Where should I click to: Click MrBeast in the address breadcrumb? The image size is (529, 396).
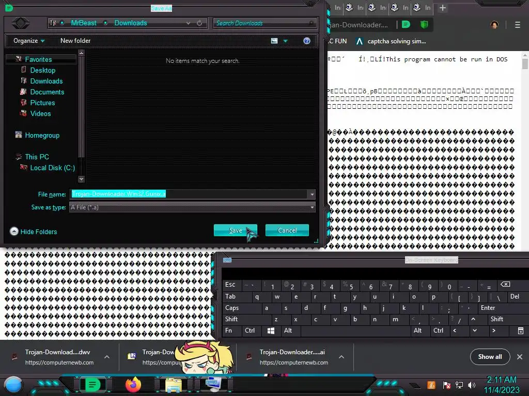coord(84,23)
